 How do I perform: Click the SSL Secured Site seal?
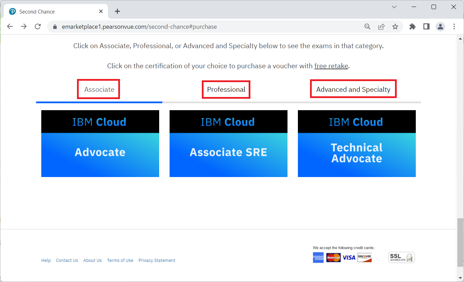(401, 257)
